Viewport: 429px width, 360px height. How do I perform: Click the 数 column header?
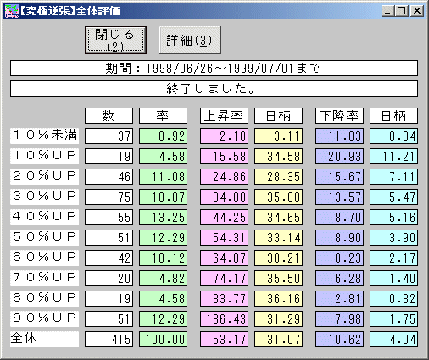(x=109, y=115)
